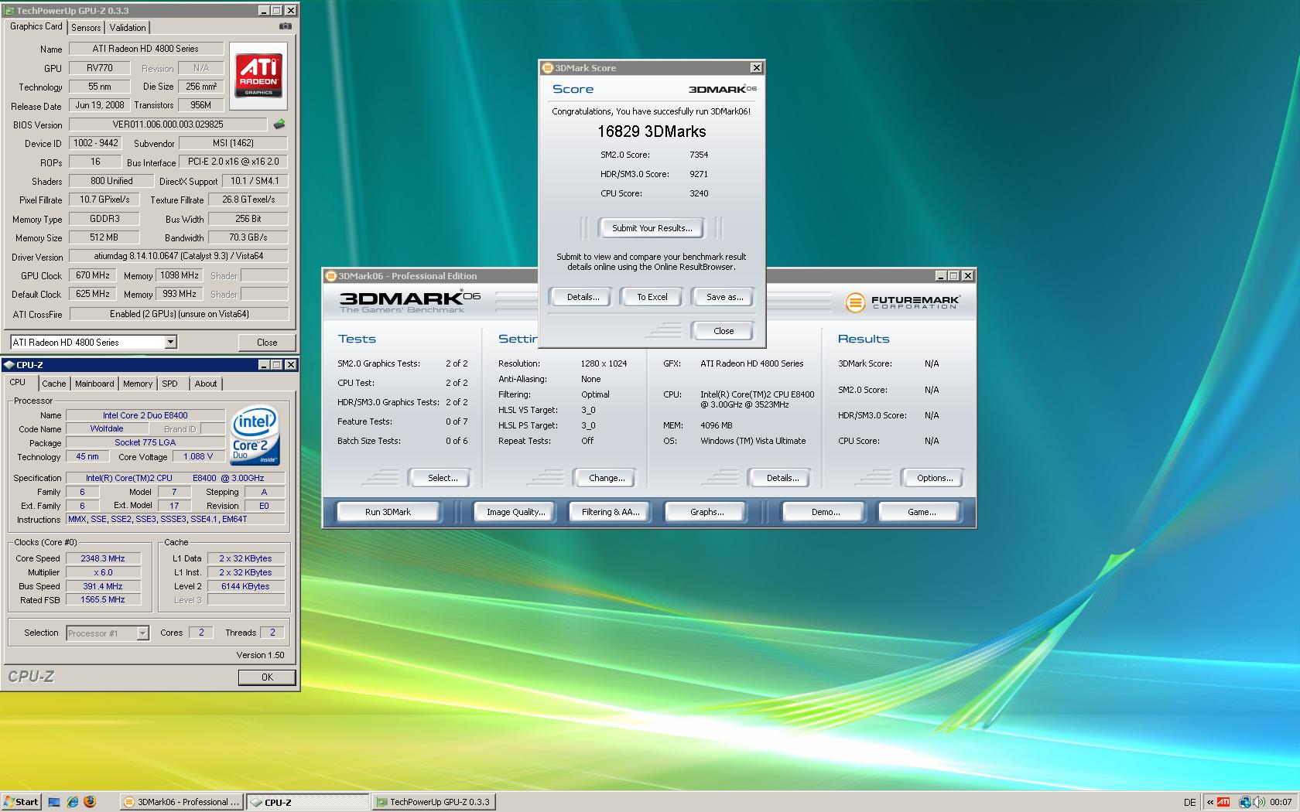Click the ATI Radeon logo in GPU-Z
Viewport: 1300px width, 812px height.
coord(258,76)
